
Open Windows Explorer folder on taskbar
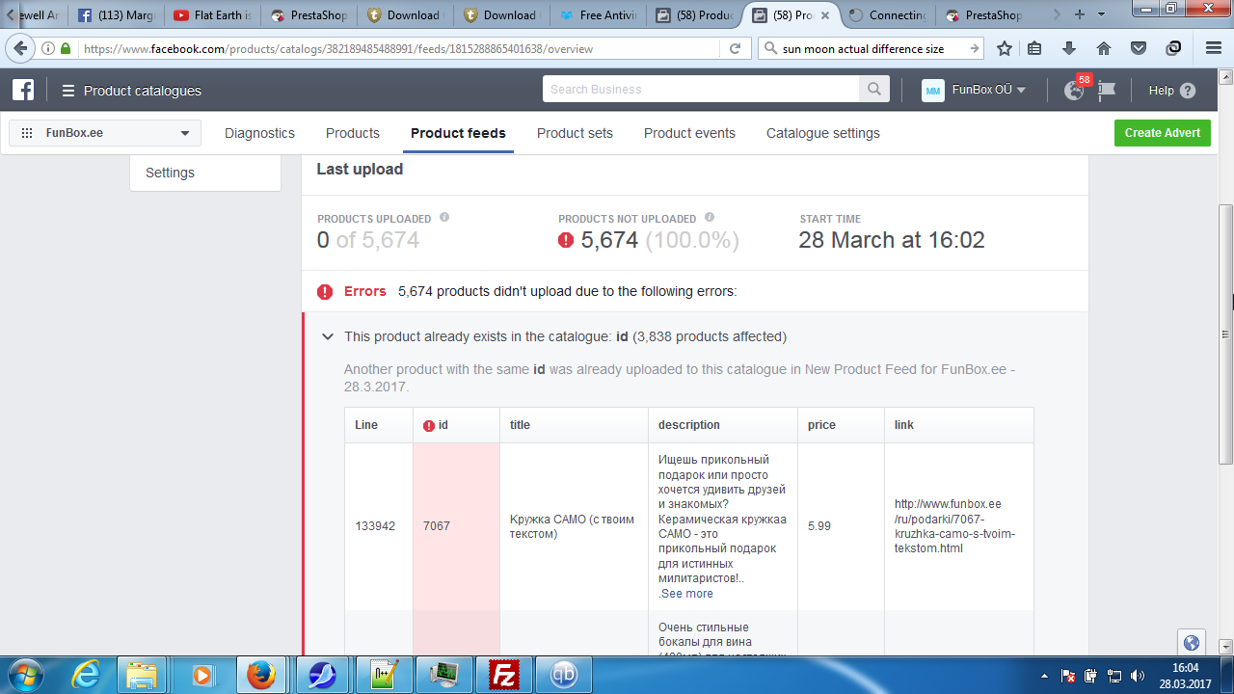(143, 674)
